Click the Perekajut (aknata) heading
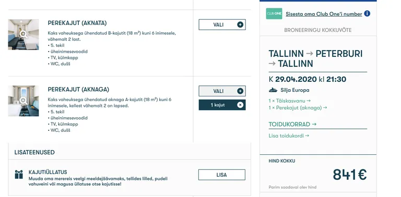This screenshot has height=197, width=401. tap(77, 23)
